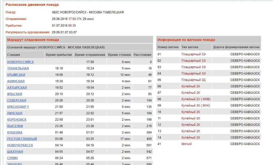Open the ШАХТНАЯ station link
Image resolution: width=273 pixels, height=165 pixels.
pos(15,152)
